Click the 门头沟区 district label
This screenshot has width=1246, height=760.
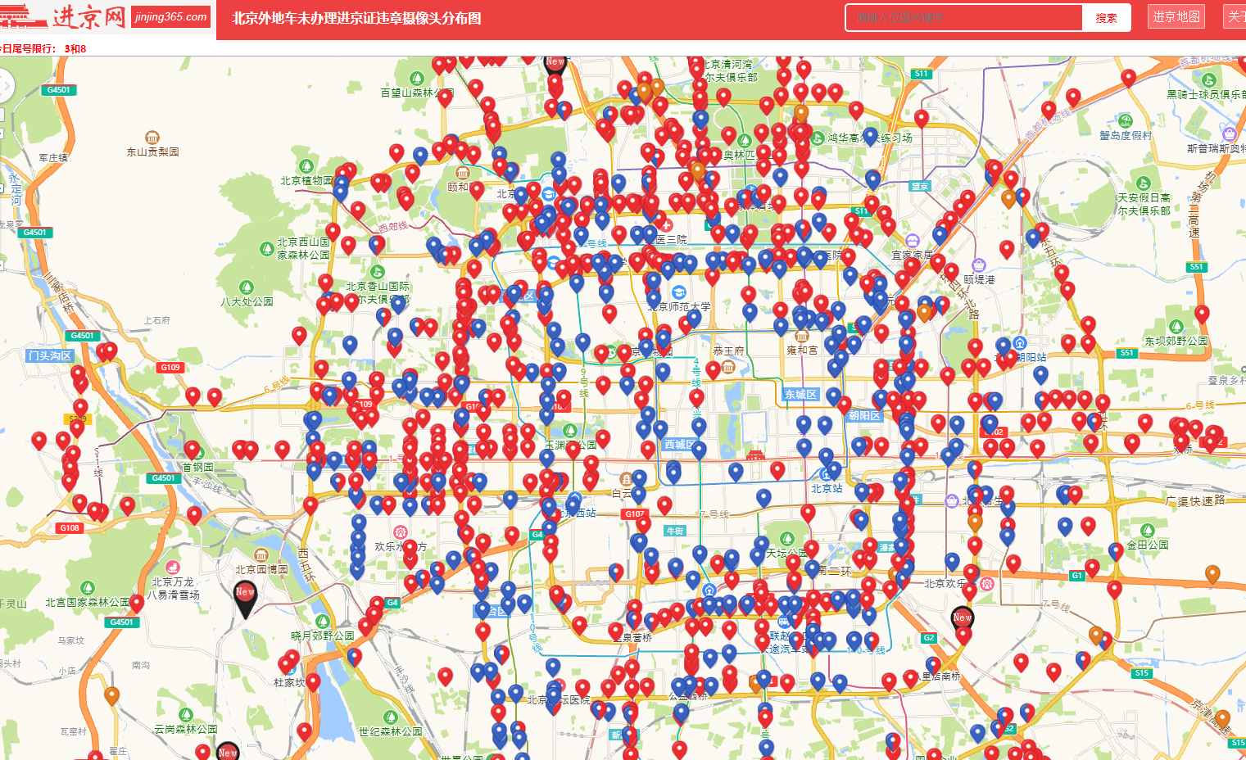[x=50, y=355]
